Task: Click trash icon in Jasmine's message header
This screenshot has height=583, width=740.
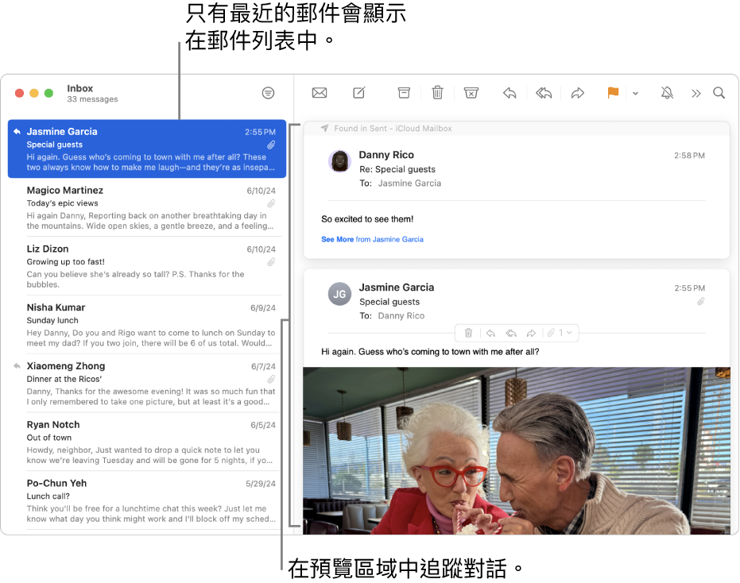Action: pos(468,334)
